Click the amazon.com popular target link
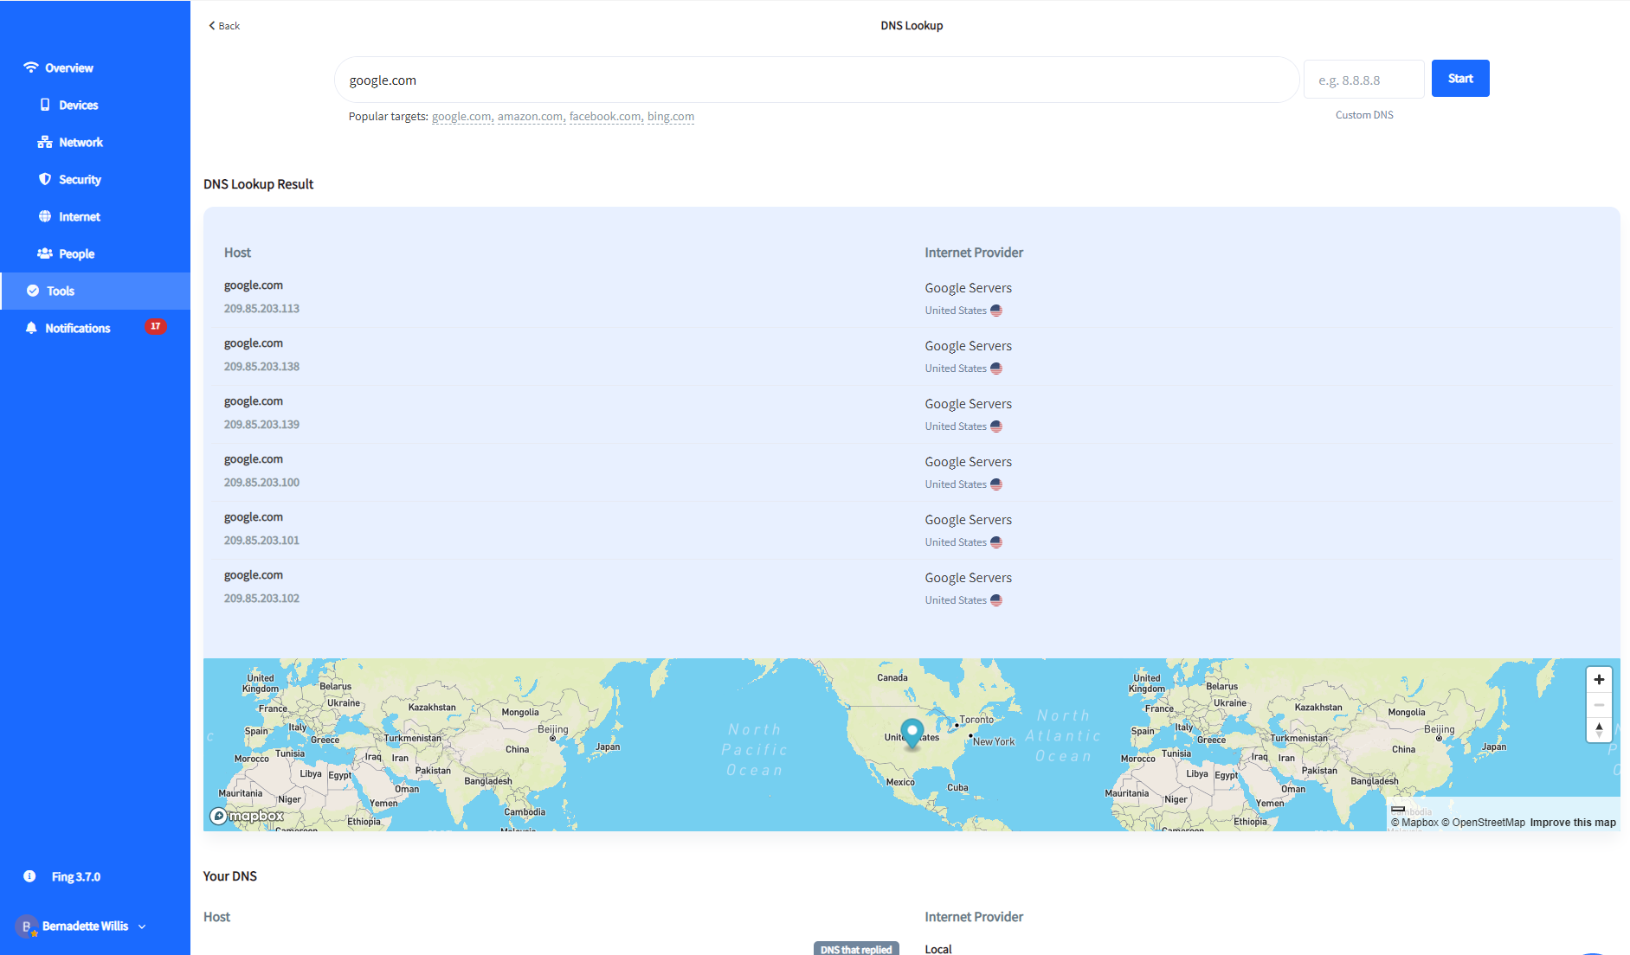This screenshot has width=1630, height=955. [530, 117]
